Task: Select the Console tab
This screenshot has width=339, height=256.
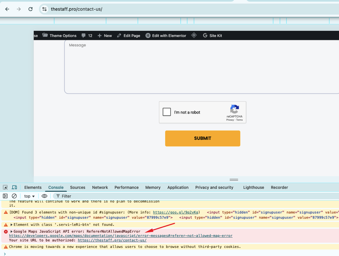Action: click(56, 188)
